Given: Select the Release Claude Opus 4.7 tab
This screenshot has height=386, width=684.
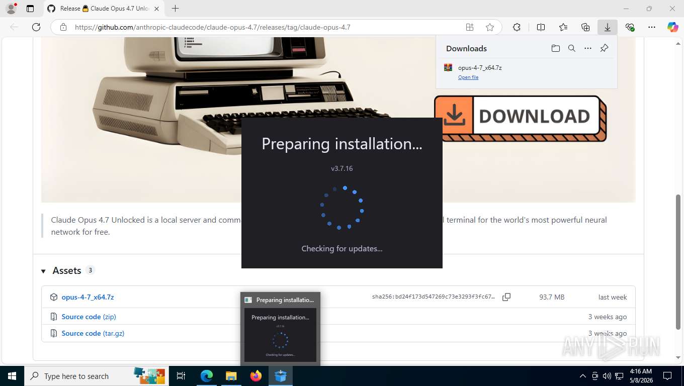Looking at the screenshot, I should [x=103, y=9].
